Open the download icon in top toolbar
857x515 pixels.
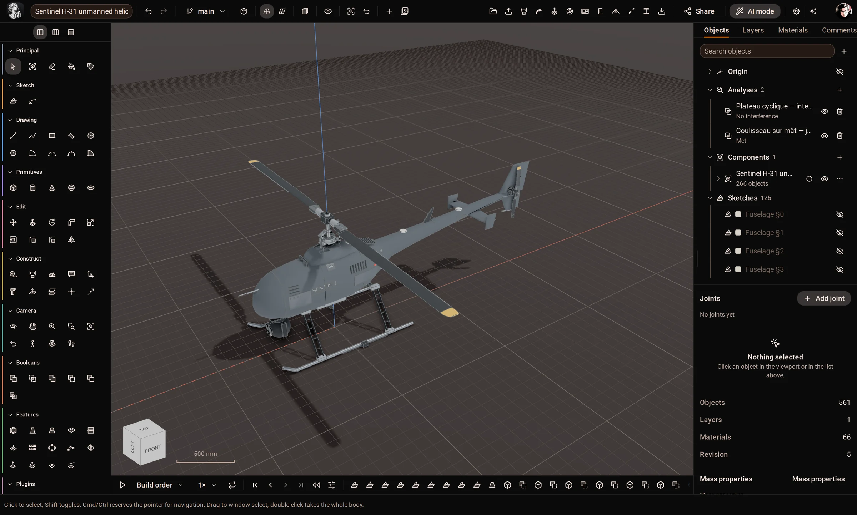(662, 11)
